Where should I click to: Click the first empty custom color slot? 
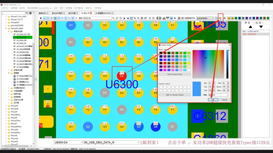(161, 87)
